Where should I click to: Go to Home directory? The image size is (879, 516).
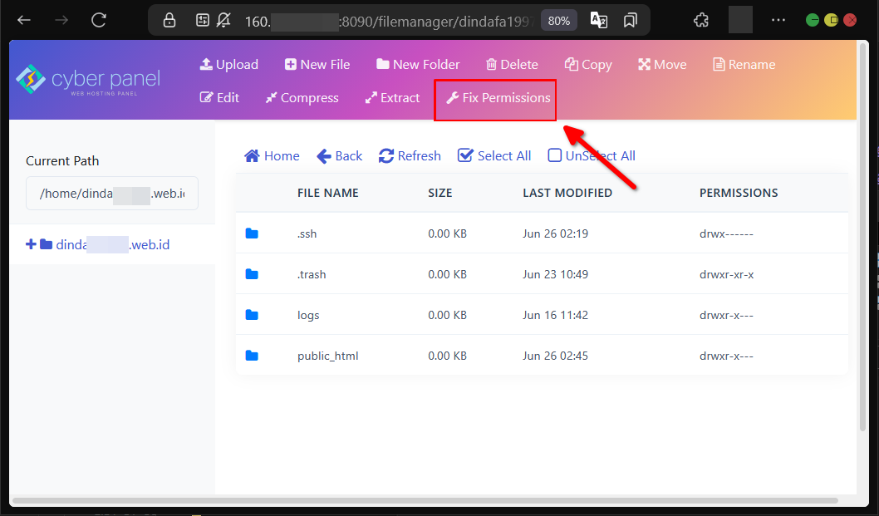point(272,156)
